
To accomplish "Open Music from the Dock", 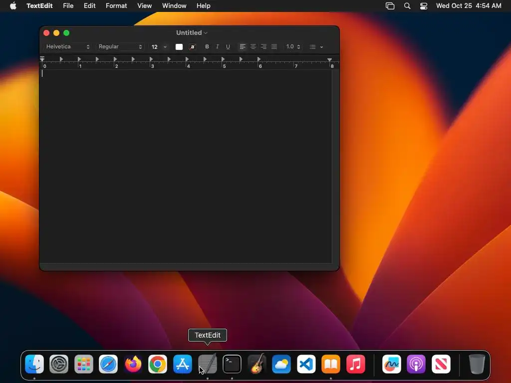I will (355, 364).
